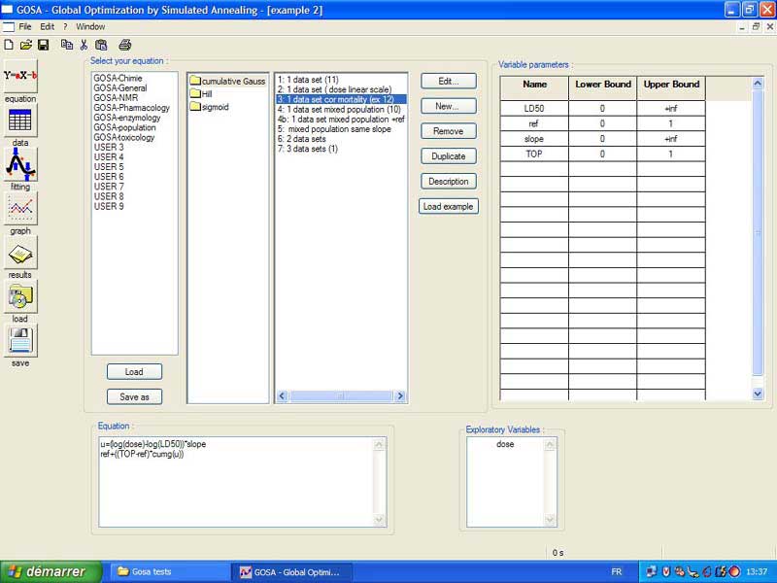The height and width of the screenshot is (583, 777).
Task: Click the Print toolbar icon
Action: click(x=125, y=45)
